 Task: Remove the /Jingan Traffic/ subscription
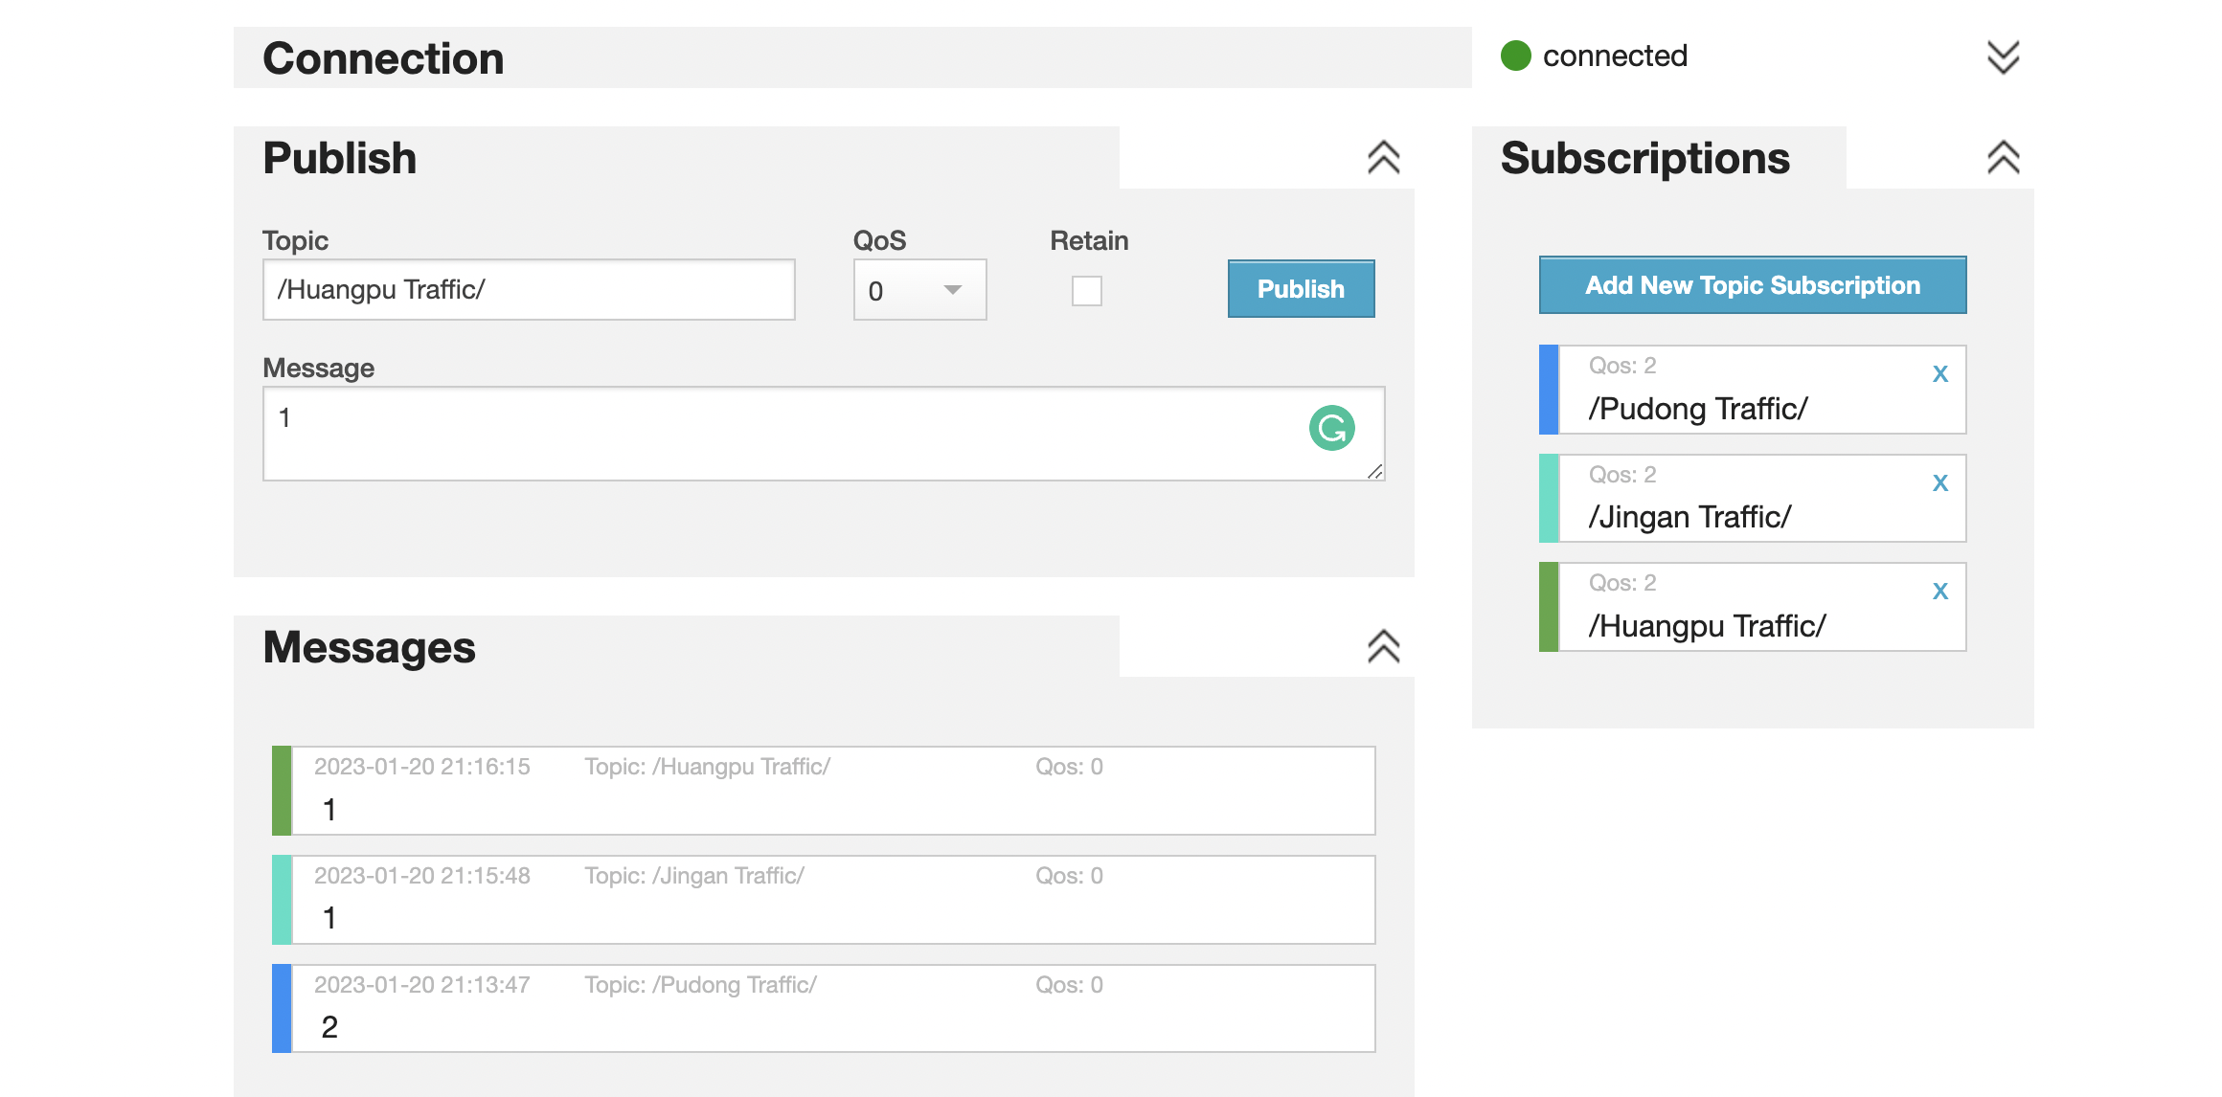[x=1939, y=483]
